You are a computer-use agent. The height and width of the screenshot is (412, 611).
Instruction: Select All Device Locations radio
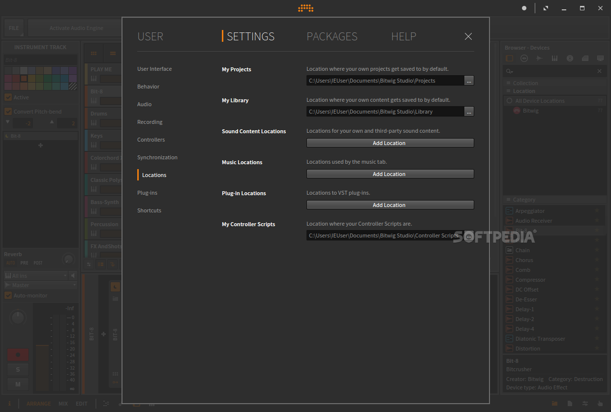509,101
